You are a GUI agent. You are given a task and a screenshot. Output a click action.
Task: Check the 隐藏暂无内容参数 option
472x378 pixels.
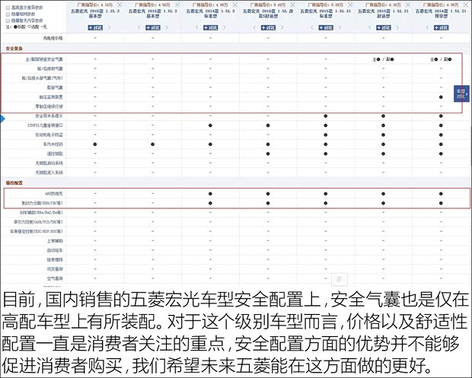(x=8, y=20)
